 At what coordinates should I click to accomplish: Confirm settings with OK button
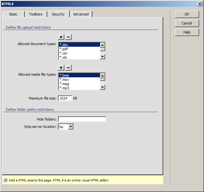coord(187,14)
